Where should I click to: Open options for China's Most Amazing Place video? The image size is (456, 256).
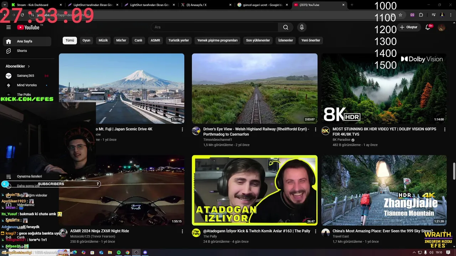[445, 231]
